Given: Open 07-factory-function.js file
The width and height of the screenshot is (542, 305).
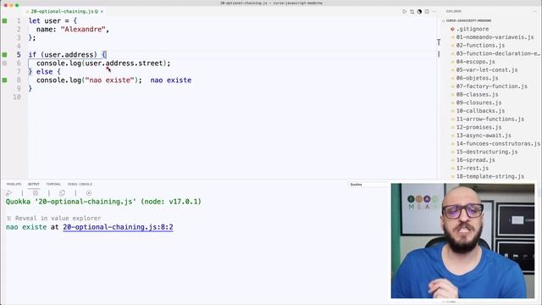Looking at the screenshot, I should (491, 86).
